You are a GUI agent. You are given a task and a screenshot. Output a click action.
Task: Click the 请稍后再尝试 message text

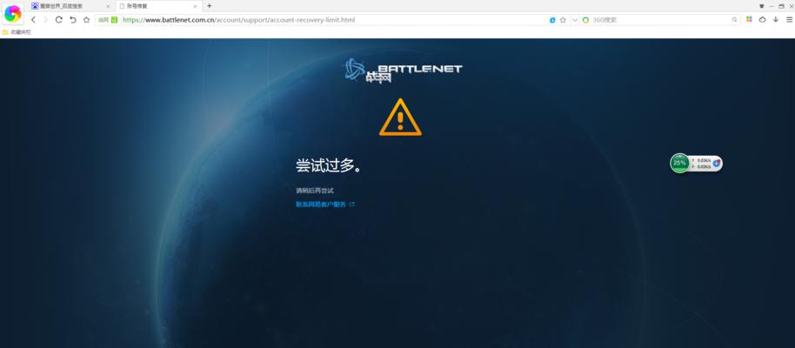pos(315,191)
